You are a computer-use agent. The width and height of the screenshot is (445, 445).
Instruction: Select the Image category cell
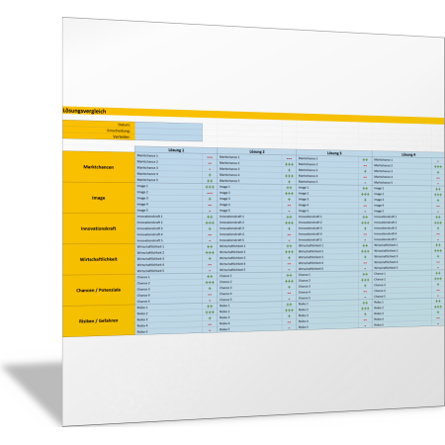coord(99,198)
